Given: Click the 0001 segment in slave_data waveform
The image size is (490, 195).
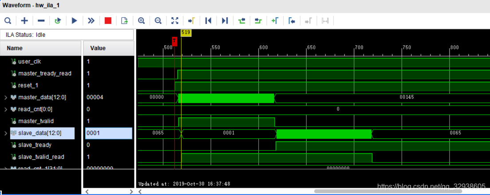Looking at the screenshot, I should pos(229,133).
